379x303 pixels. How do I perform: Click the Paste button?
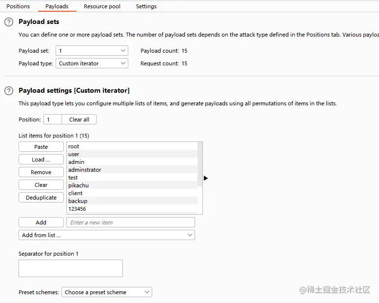tap(41, 147)
